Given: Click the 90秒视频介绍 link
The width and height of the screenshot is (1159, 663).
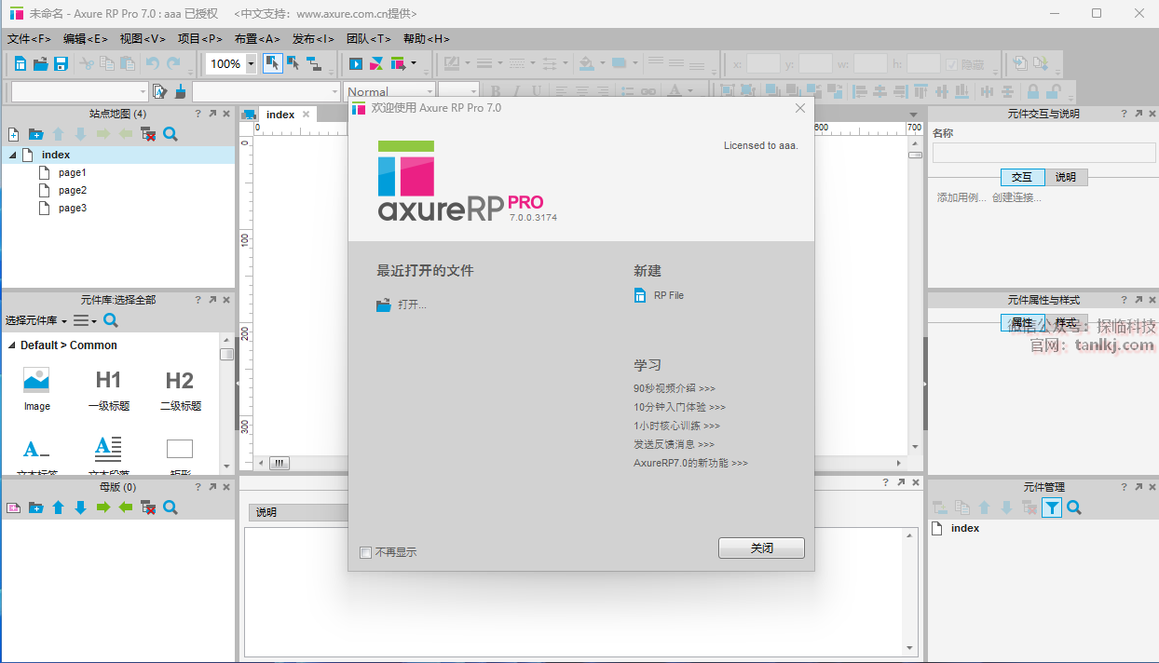Looking at the screenshot, I should (x=675, y=388).
